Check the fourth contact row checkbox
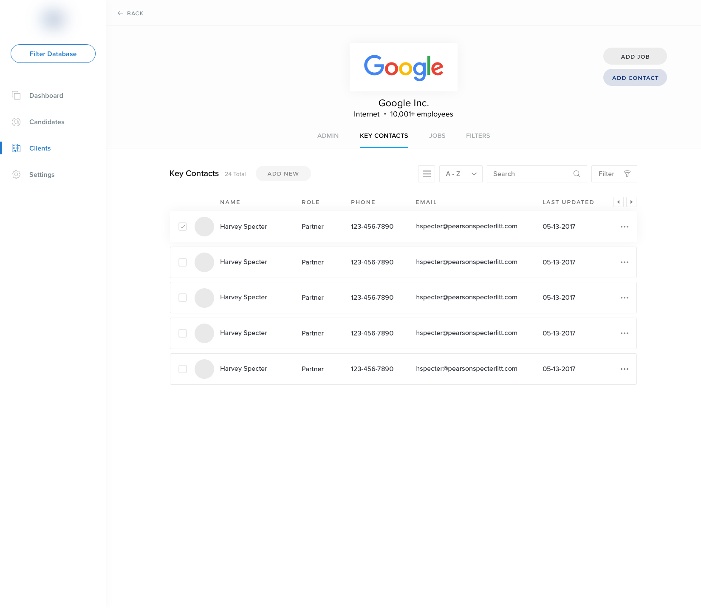This screenshot has height=608, width=701. coord(183,333)
